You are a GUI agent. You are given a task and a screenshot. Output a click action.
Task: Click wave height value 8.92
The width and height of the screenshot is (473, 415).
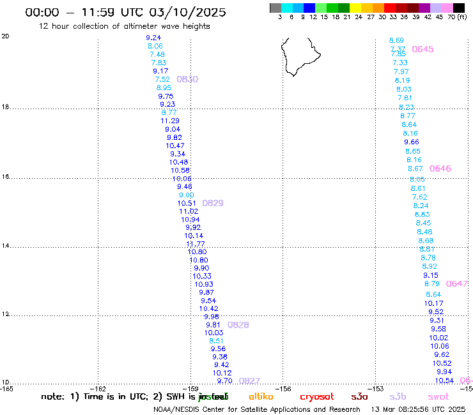pyautogui.click(x=430, y=266)
